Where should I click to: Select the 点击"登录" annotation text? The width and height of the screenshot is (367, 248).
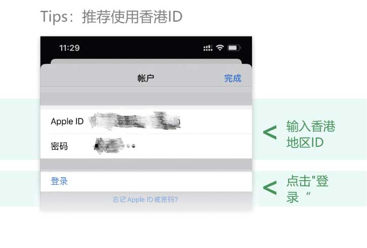coord(308,189)
